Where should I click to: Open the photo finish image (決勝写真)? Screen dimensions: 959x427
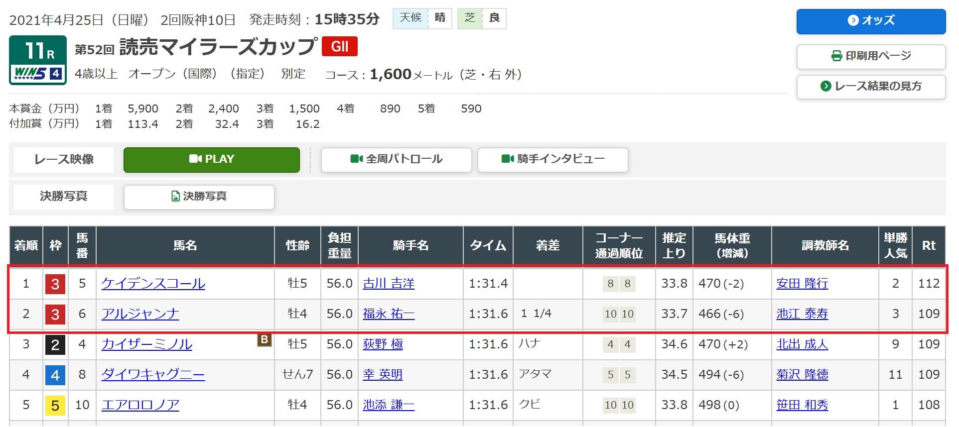(x=199, y=197)
